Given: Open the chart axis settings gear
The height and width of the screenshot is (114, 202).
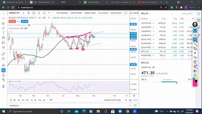Looking at the screenshot, I should (x=134, y=96).
